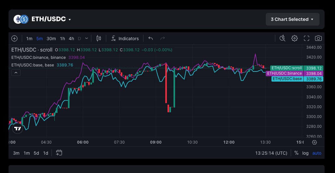Set the date range to 5d
Image resolution: width=335 pixels, height=173 pixels.
click(36, 153)
